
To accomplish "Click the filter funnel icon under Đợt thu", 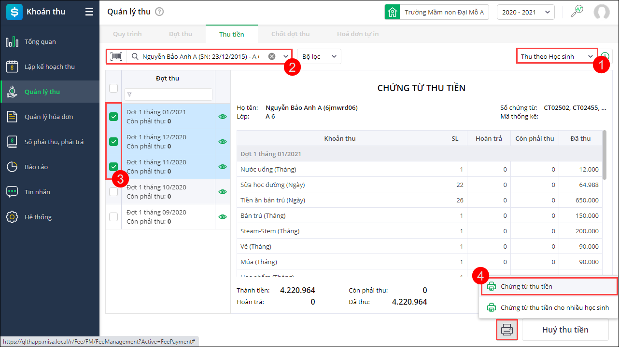I will pyautogui.click(x=129, y=94).
